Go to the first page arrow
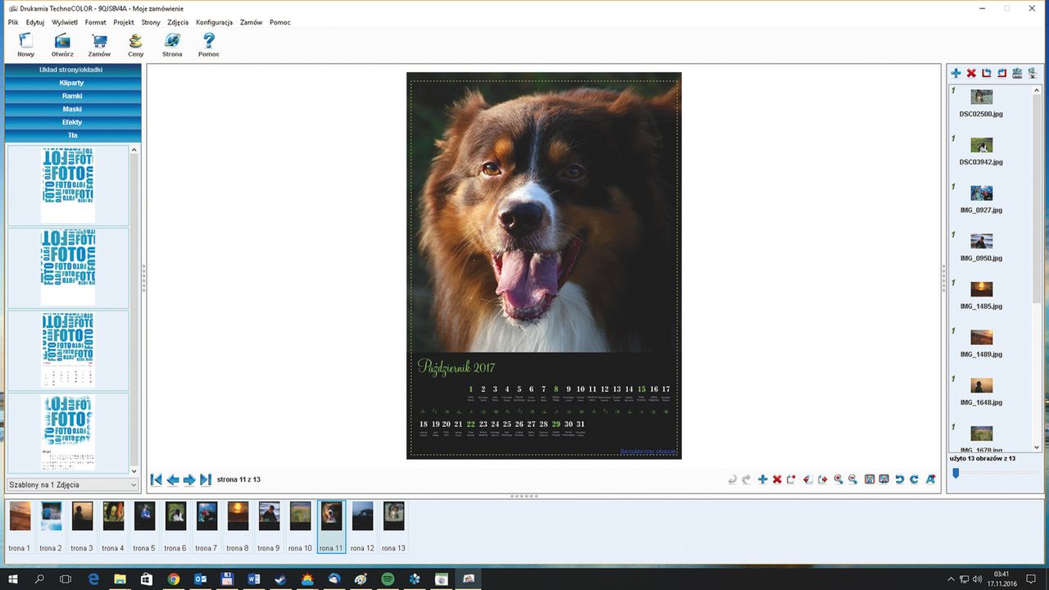Screen dimensions: 1049x590 coord(157,479)
